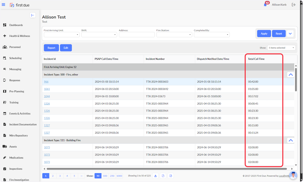Click the Health & Wellness plus icon
This screenshot has width=303, height=182.
click(x=5, y=36)
